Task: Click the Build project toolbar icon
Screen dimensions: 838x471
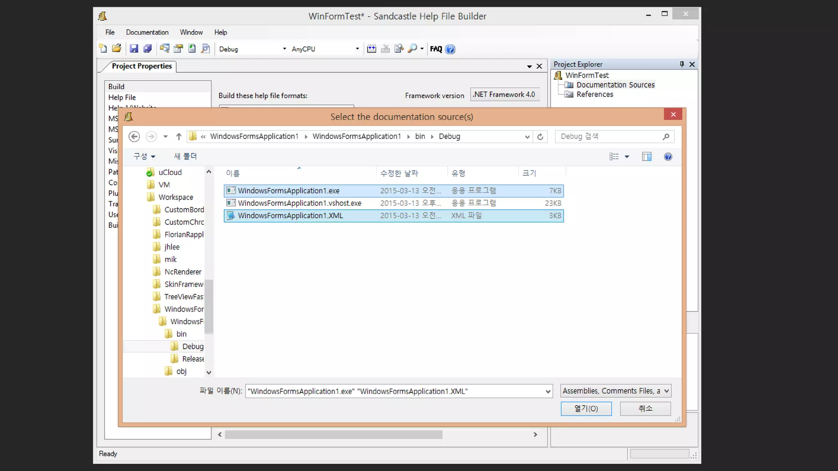Action: tap(372, 49)
